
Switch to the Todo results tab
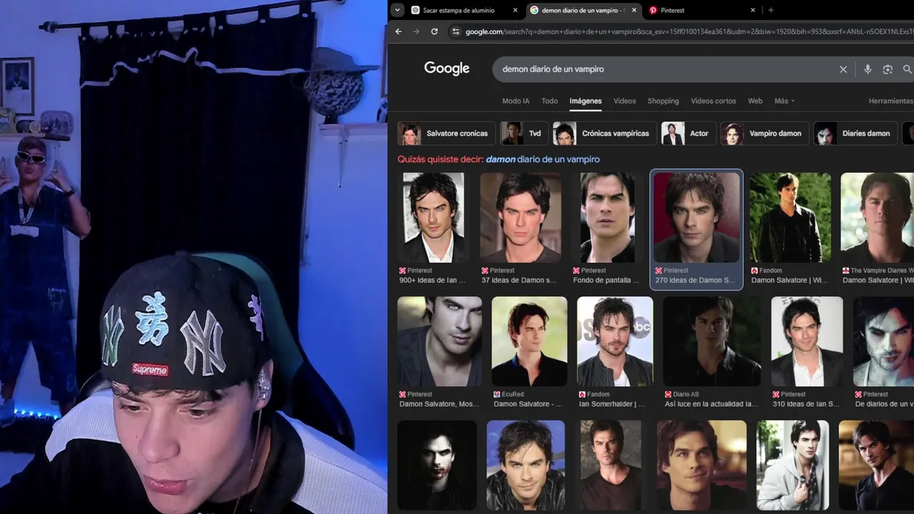(550, 101)
